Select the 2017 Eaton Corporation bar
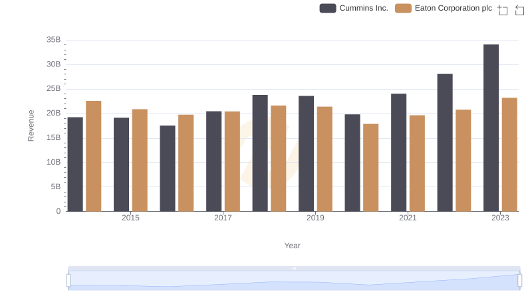 point(232,161)
